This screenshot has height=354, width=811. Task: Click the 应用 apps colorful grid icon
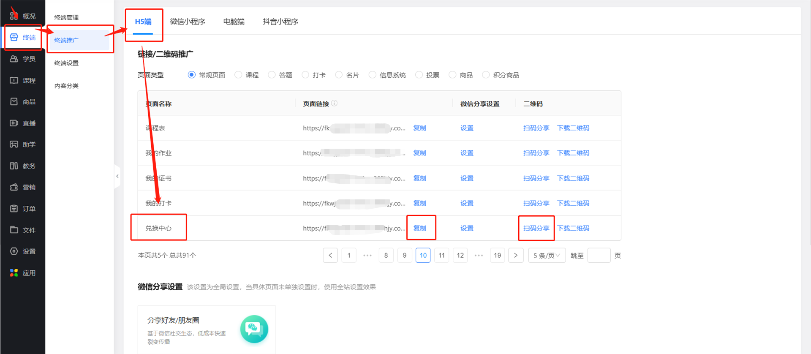click(14, 273)
